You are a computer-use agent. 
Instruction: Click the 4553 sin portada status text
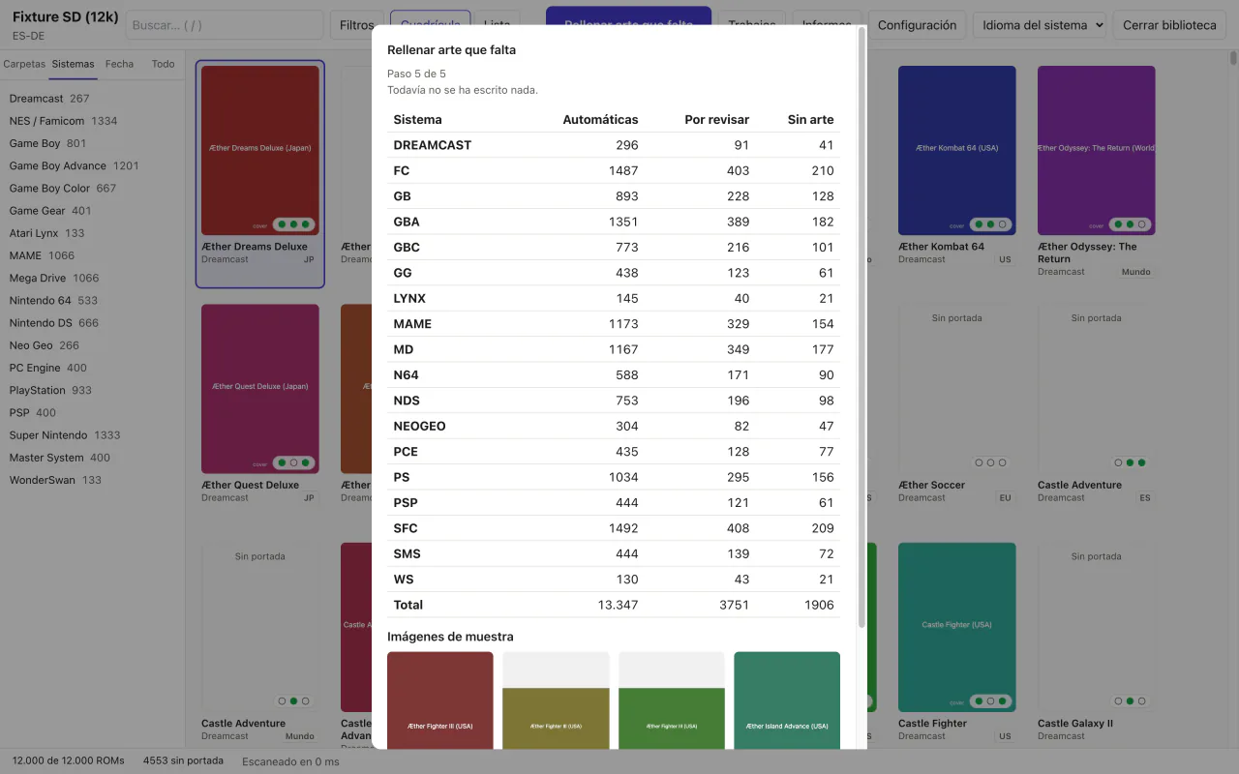(x=183, y=760)
